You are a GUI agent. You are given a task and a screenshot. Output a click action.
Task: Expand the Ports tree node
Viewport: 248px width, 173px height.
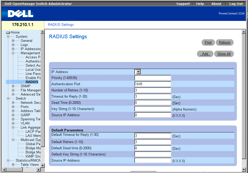(x=13, y=107)
